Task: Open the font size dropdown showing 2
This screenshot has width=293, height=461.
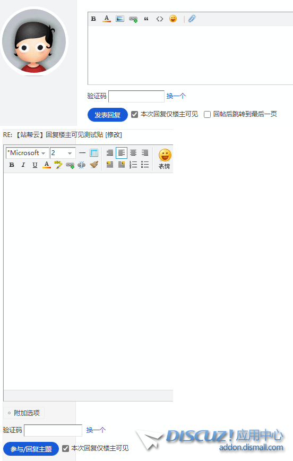Action: pos(63,153)
